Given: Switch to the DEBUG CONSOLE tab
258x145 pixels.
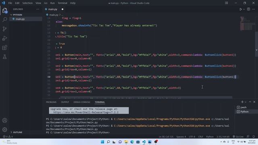Looking at the screenshot, I should pos(82,102).
